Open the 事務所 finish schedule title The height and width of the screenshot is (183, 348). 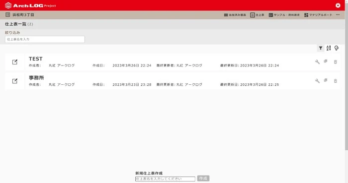point(36,78)
